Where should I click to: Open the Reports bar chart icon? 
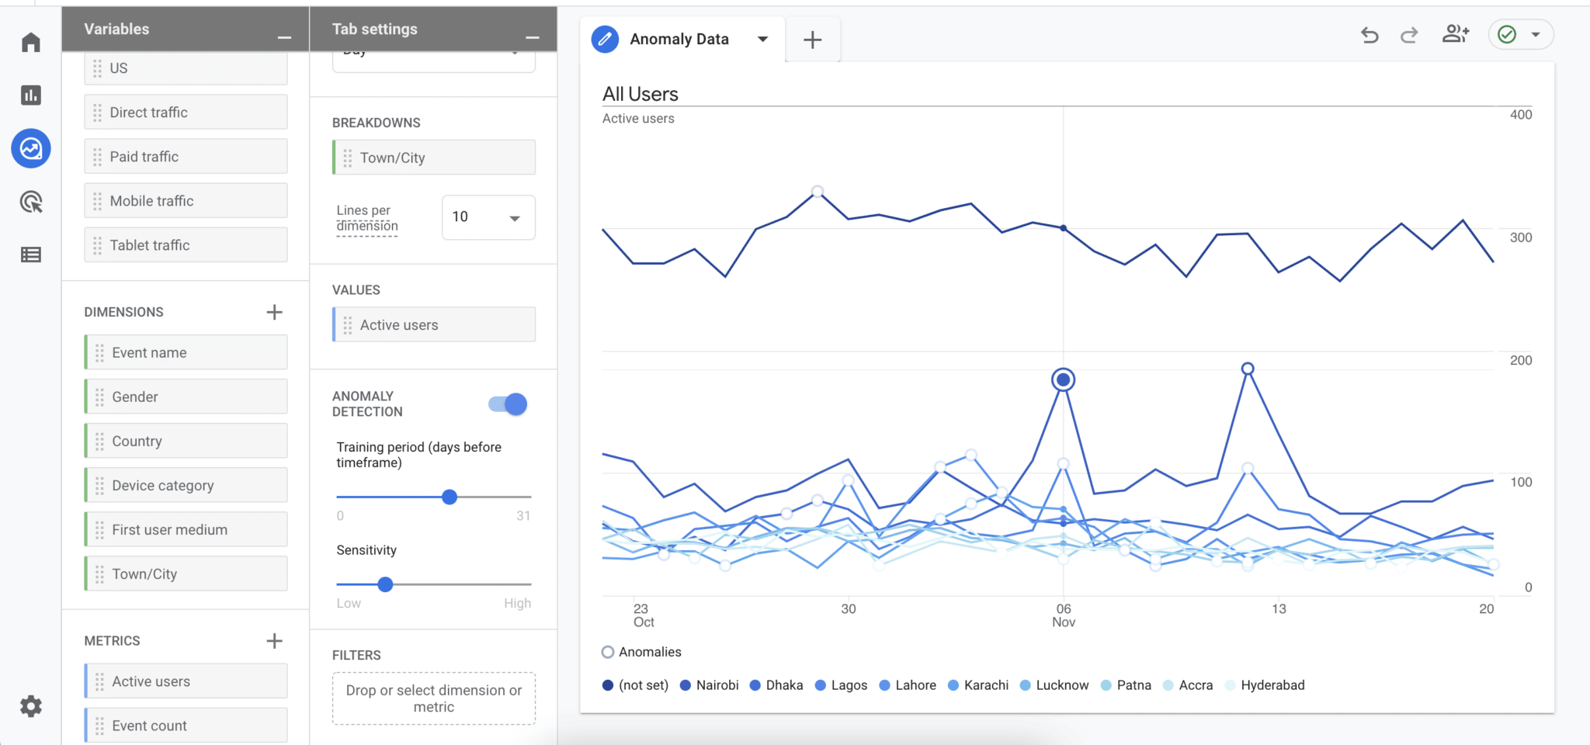pyautogui.click(x=31, y=95)
